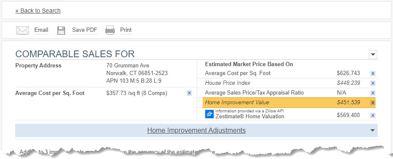
Task: Remove the 8 Comps cost per foot
Action: [189, 93]
